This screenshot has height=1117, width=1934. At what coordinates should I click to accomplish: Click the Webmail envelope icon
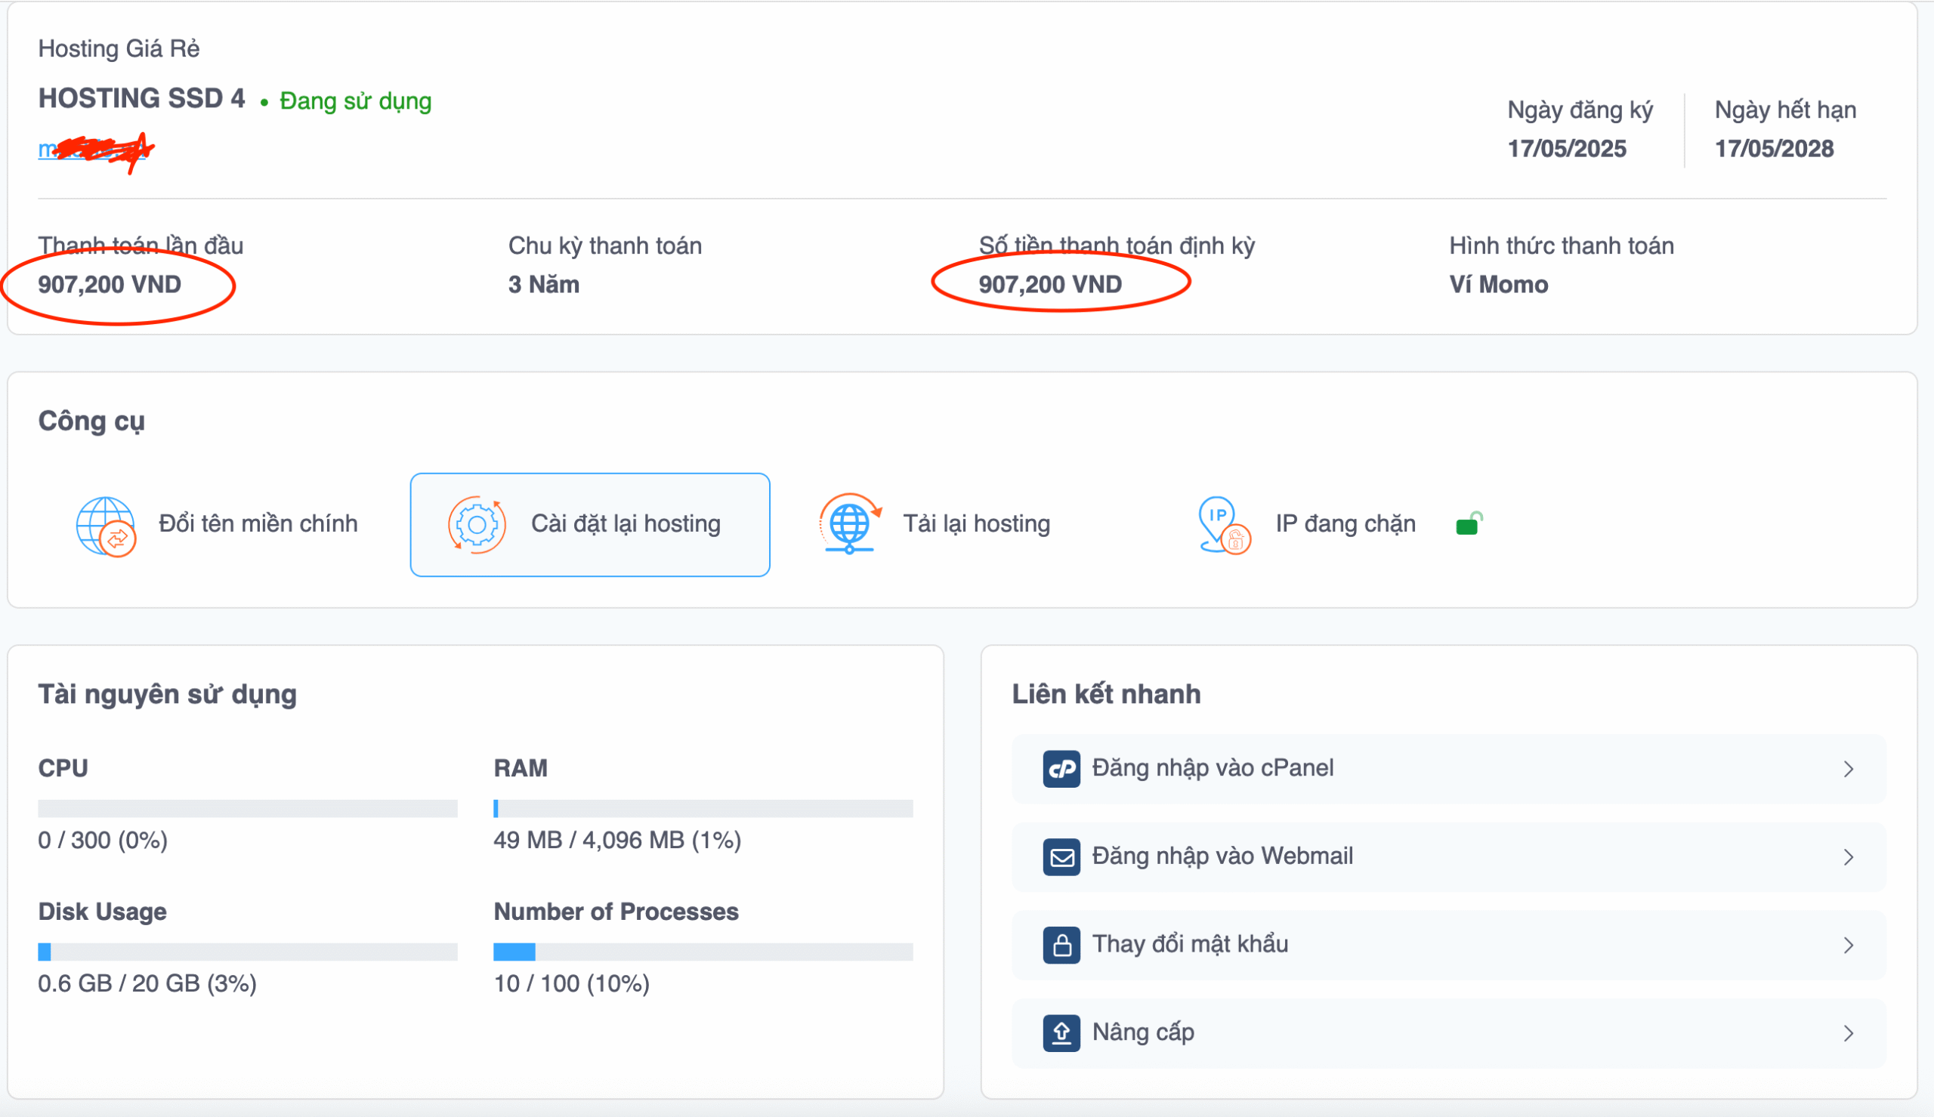click(1061, 856)
